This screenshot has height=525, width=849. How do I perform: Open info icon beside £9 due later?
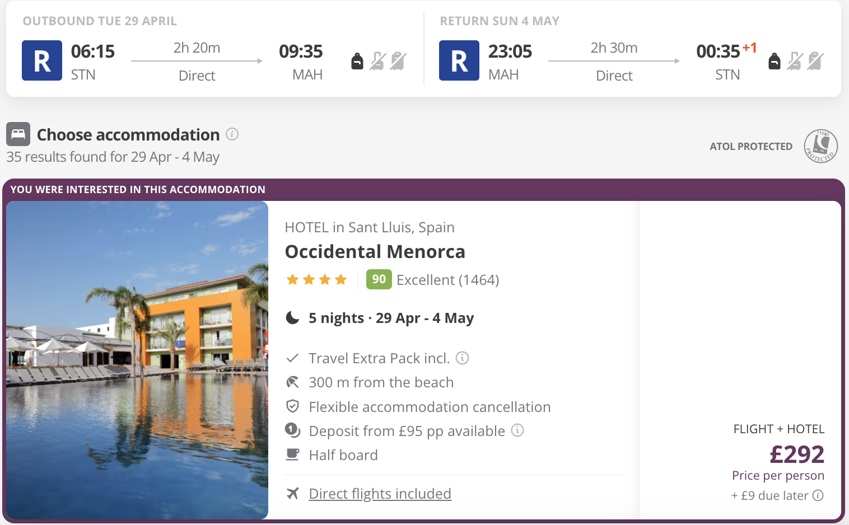[x=818, y=495]
